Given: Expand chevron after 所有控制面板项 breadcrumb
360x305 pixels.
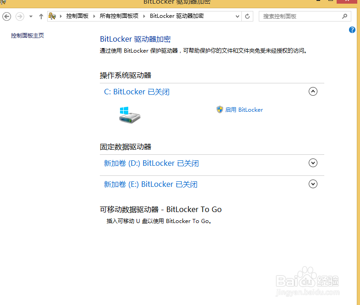Looking at the screenshot, I should [144, 16].
